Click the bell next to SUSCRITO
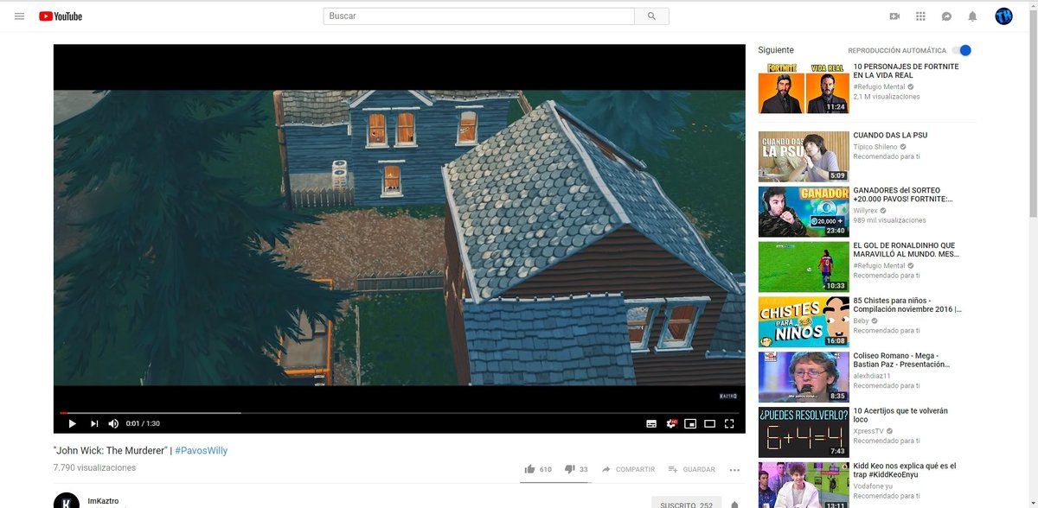Image resolution: width=1038 pixels, height=508 pixels. [734, 505]
